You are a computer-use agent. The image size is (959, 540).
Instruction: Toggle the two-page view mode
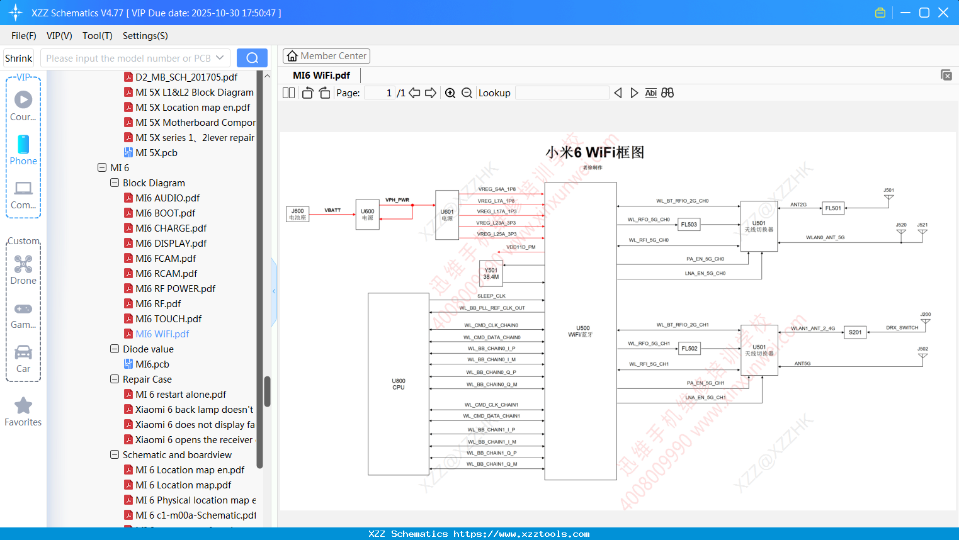[x=288, y=93]
